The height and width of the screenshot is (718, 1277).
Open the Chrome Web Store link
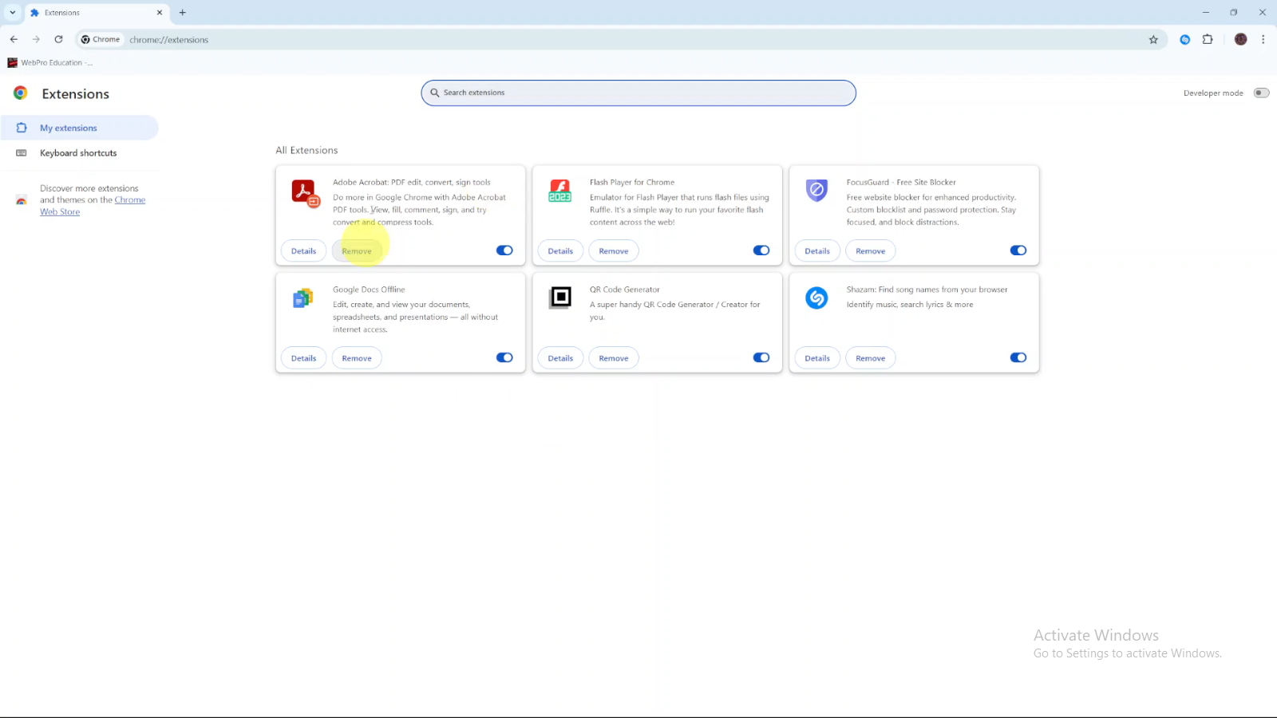point(130,200)
